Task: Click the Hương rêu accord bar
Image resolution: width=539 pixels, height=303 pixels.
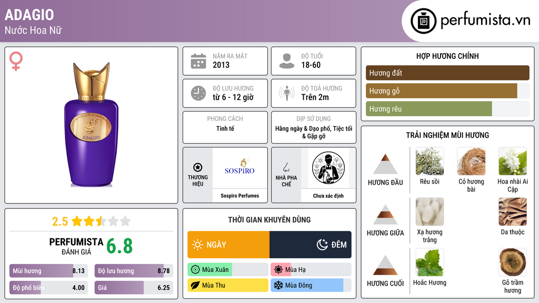Action: pos(447,108)
